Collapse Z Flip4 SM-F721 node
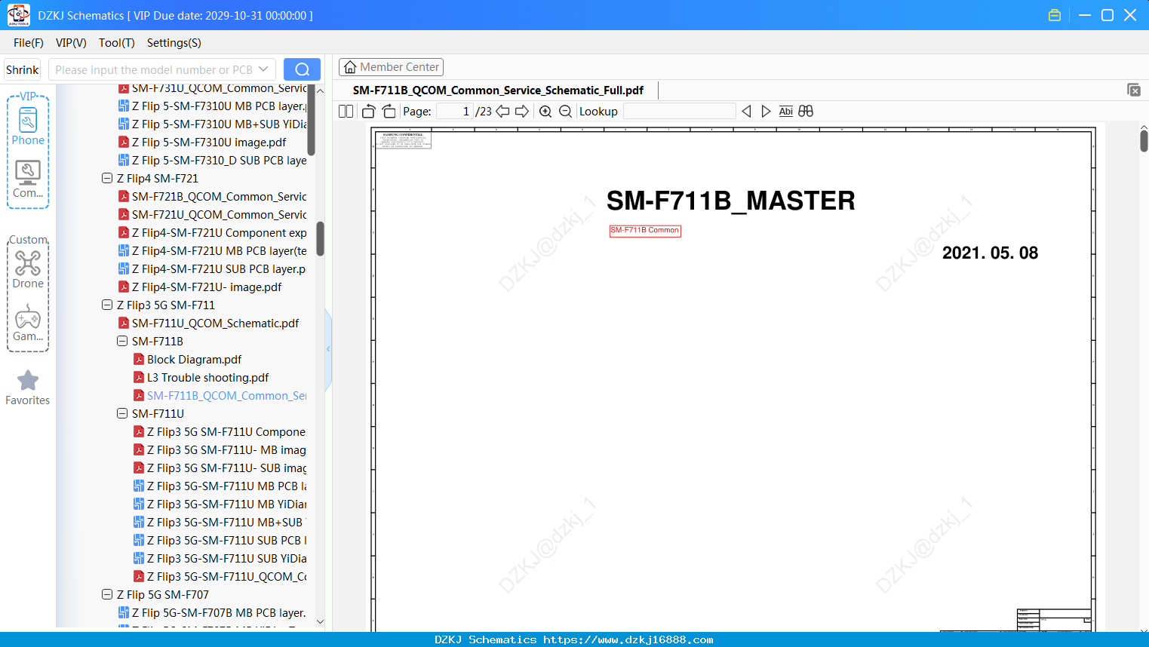1149x647 pixels. click(x=107, y=179)
